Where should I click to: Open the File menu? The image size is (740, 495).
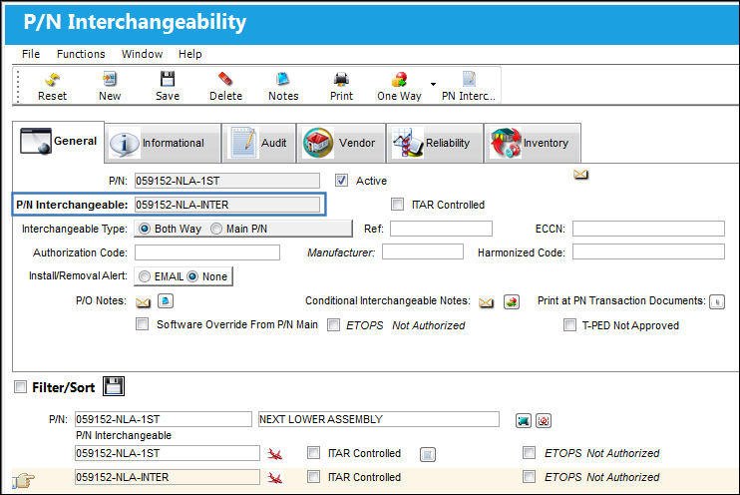pos(31,54)
